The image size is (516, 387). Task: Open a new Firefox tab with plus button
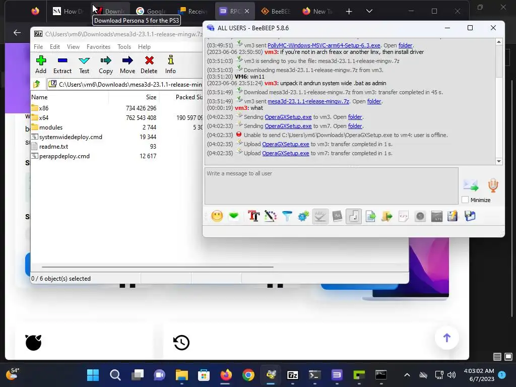(349, 11)
